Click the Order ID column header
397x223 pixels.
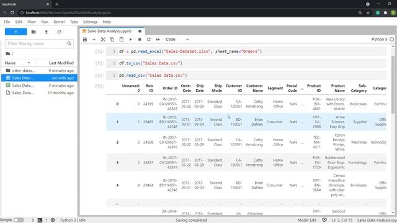pos(169,88)
